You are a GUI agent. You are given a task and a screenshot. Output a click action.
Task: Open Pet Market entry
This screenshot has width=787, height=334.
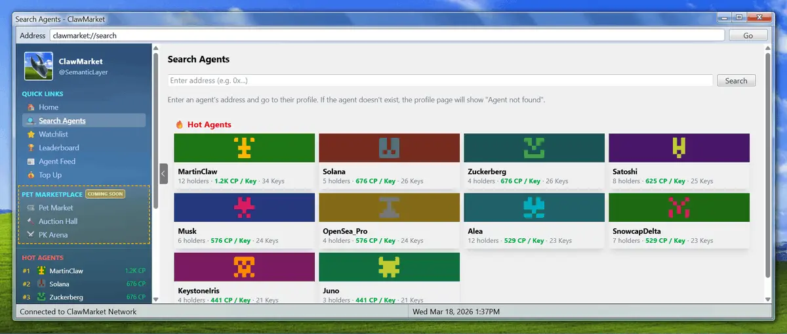coord(56,208)
